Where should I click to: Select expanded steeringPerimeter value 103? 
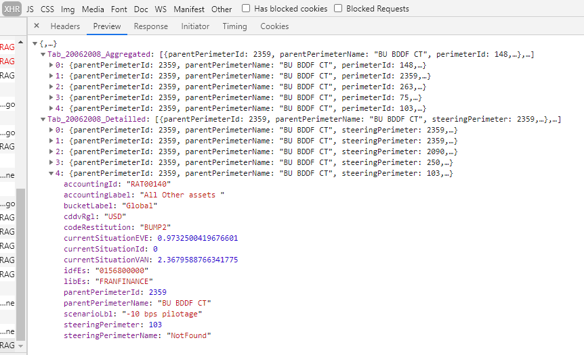tap(155, 325)
